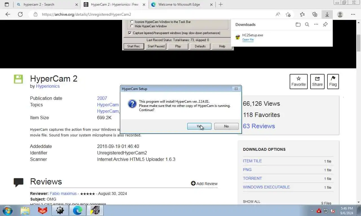This screenshot has width=361, height=216.
Task: Open the Favorites list icon
Action: point(302,14)
